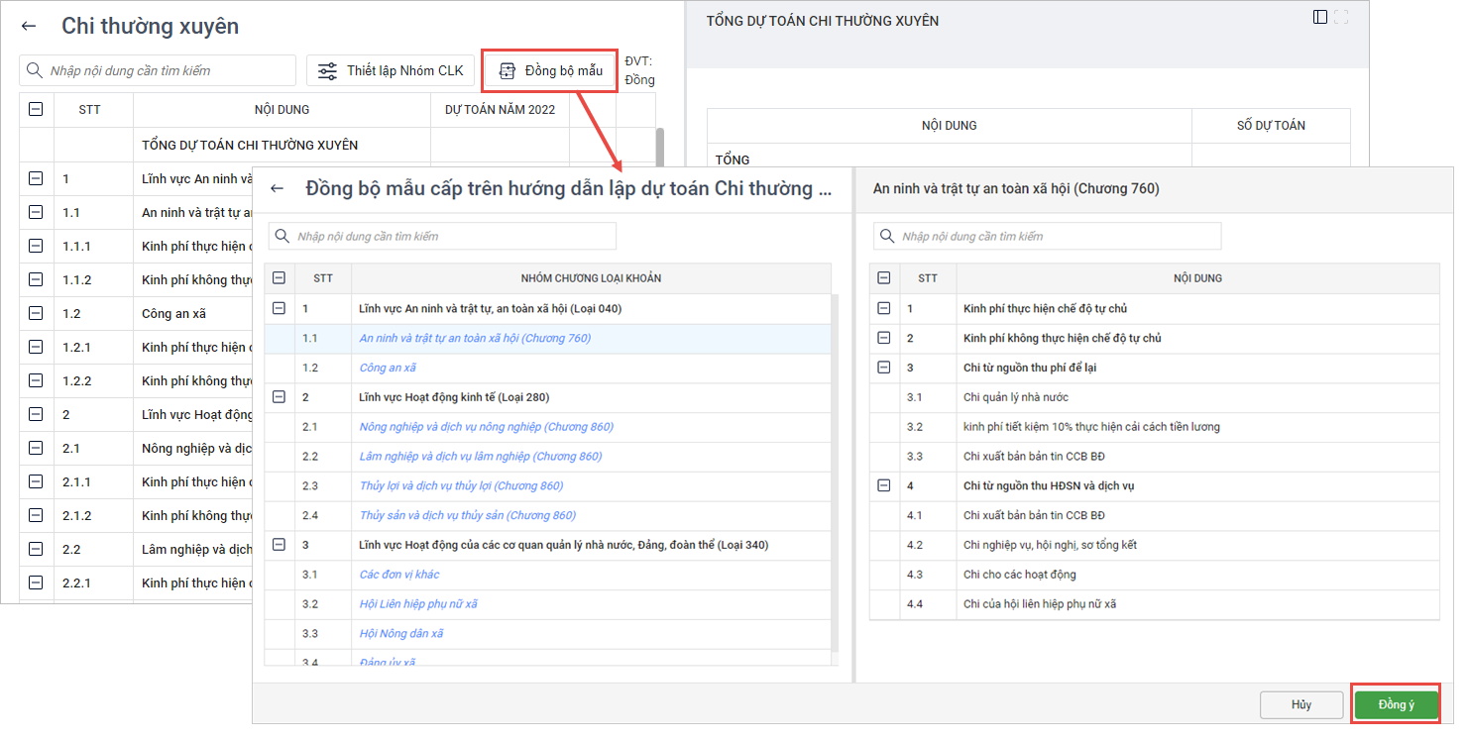Collapse Chi từ nguồn thu HĐSN và dịch vụ
Viewport: 1469px width, 741px height.
(x=884, y=485)
